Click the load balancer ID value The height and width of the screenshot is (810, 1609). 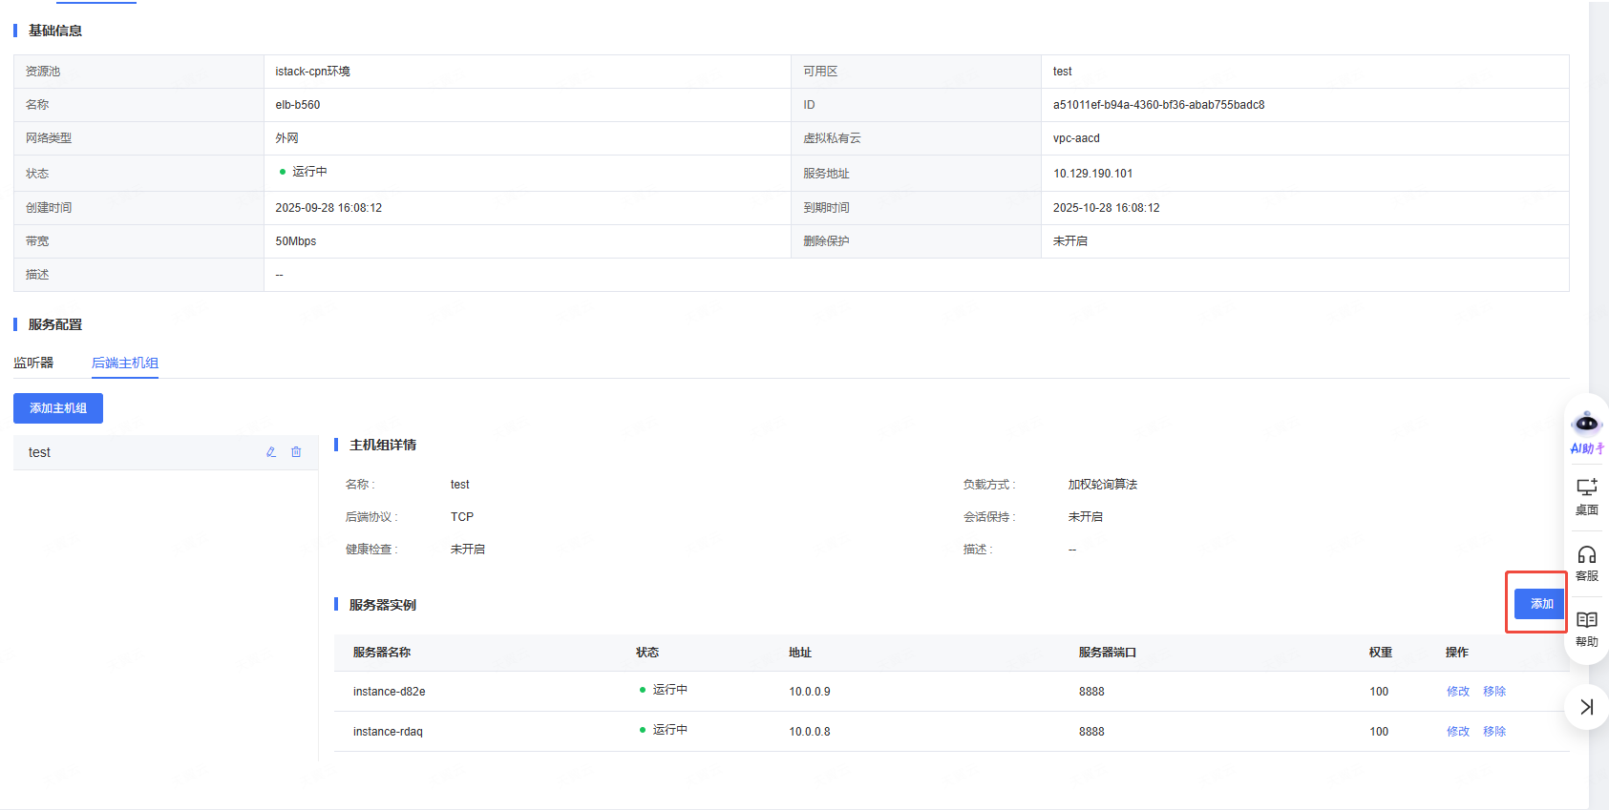point(1158,105)
